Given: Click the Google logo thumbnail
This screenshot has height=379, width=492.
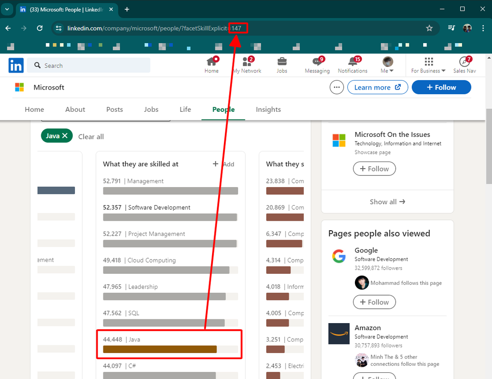Looking at the screenshot, I should coord(339,256).
